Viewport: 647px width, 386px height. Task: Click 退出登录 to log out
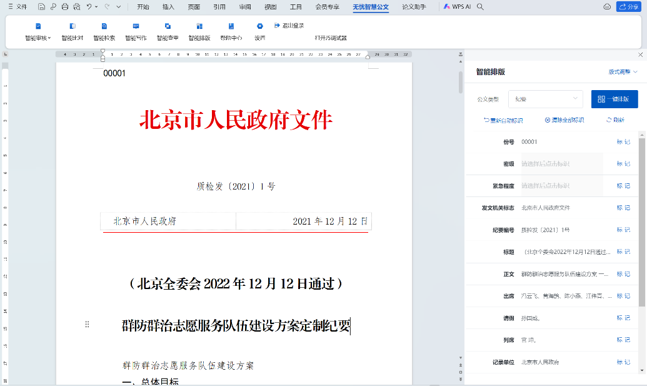click(289, 26)
